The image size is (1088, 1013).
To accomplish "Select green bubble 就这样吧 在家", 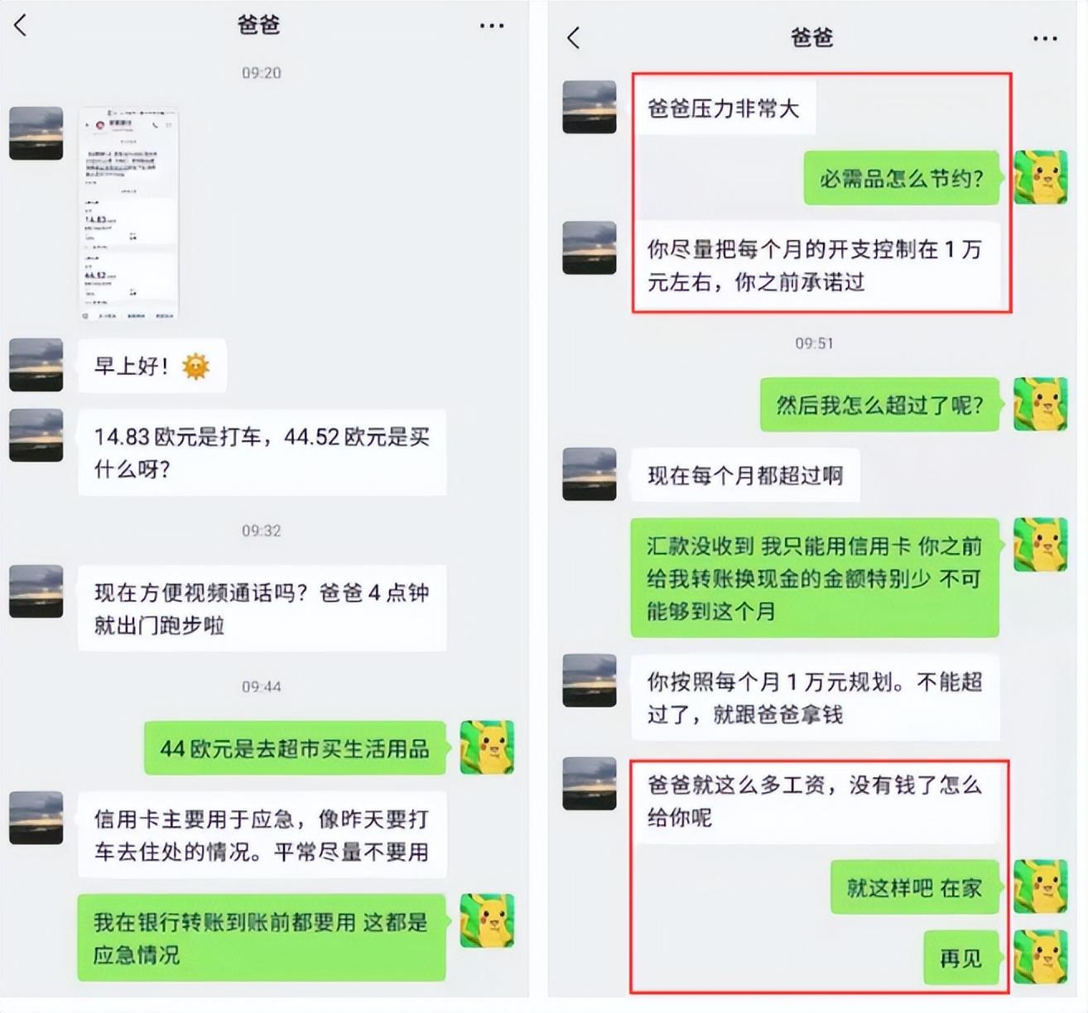I will point(916,887).
